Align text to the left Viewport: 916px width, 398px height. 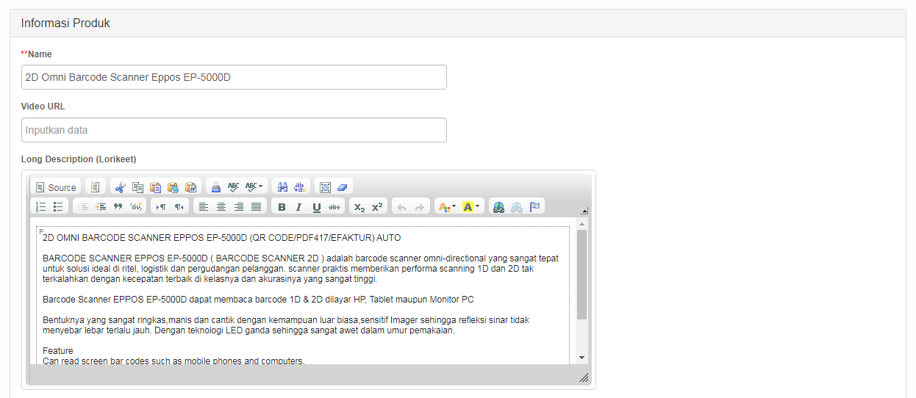click(204, 207)
